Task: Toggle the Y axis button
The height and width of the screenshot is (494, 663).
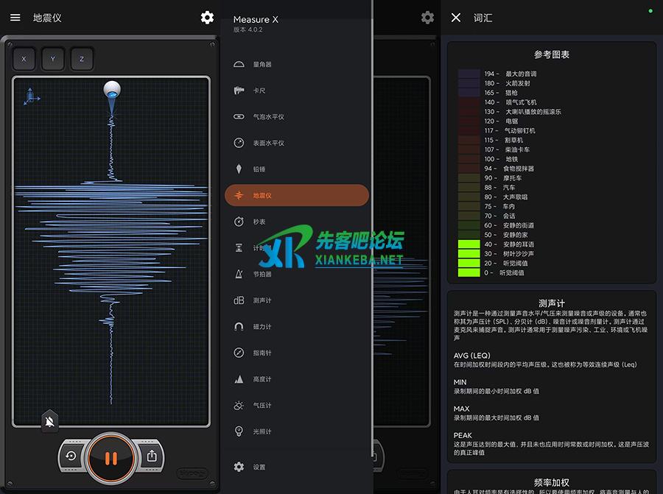Action: tap(52, 59)
